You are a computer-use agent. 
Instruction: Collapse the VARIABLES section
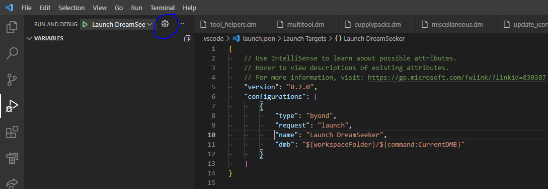click(x=29, y=38)
